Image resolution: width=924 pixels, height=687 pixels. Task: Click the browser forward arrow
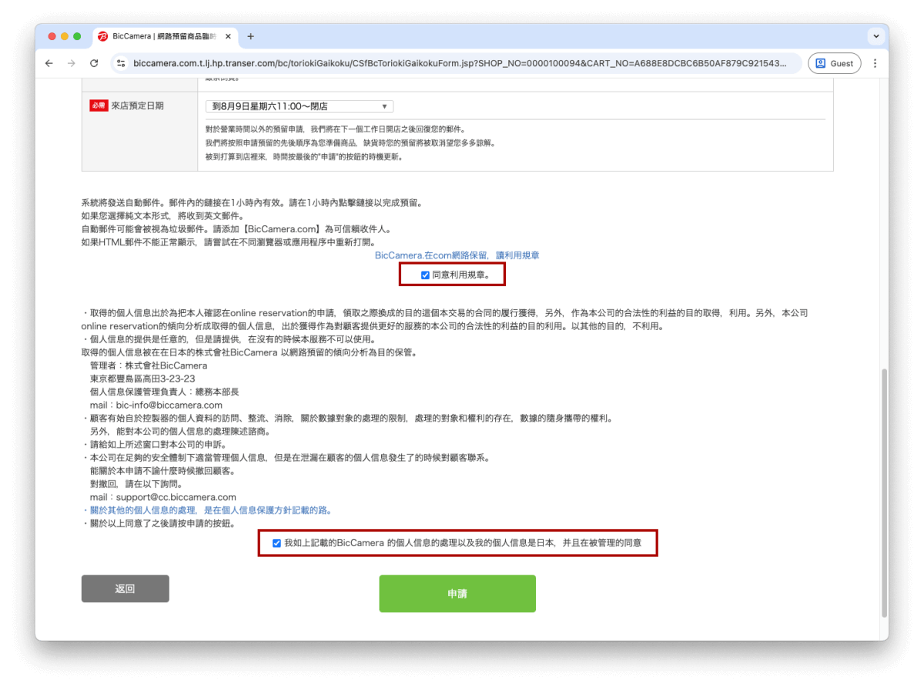[x=72, y=64]
